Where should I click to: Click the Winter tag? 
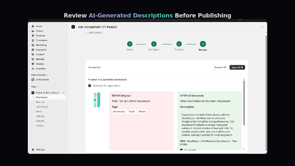142,111
